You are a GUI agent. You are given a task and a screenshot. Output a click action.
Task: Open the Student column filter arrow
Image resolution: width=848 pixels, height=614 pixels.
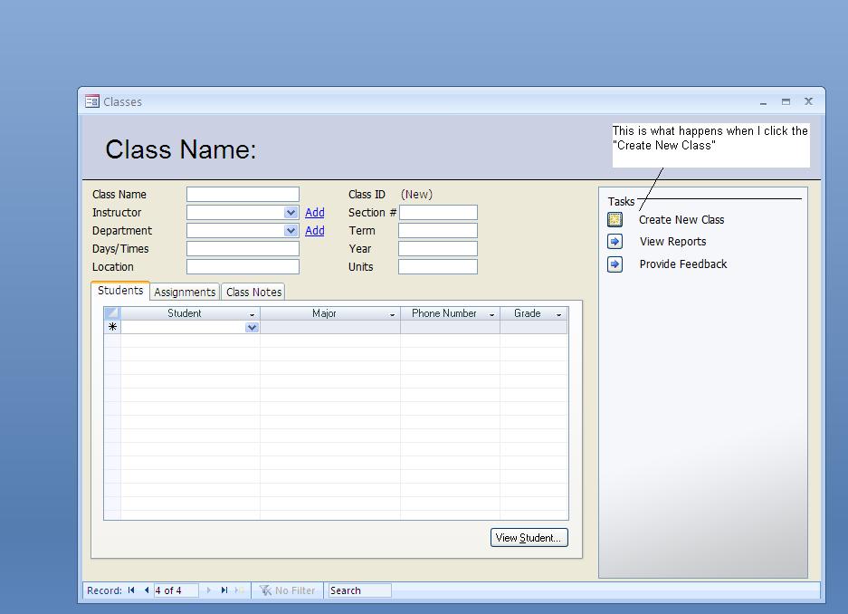tap(252, 314)
